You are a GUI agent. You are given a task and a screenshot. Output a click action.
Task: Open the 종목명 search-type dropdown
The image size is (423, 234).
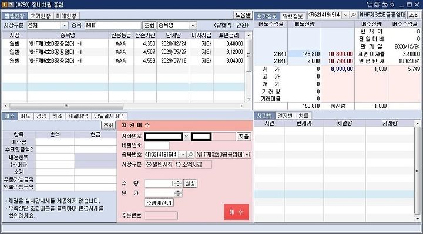[x=193, y=25]
